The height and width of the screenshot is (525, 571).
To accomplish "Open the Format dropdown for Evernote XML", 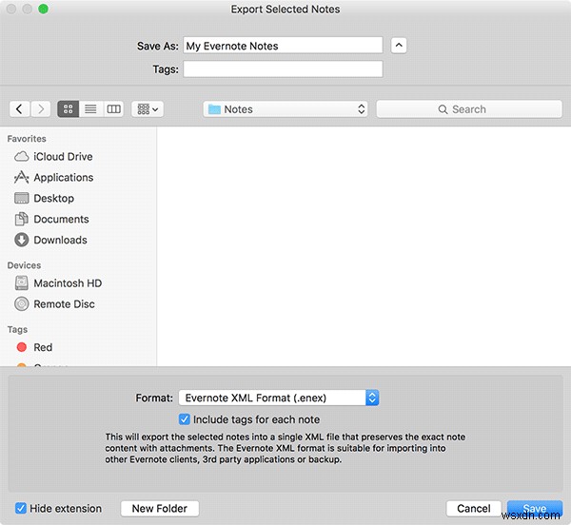I will [x=279, y=398].
